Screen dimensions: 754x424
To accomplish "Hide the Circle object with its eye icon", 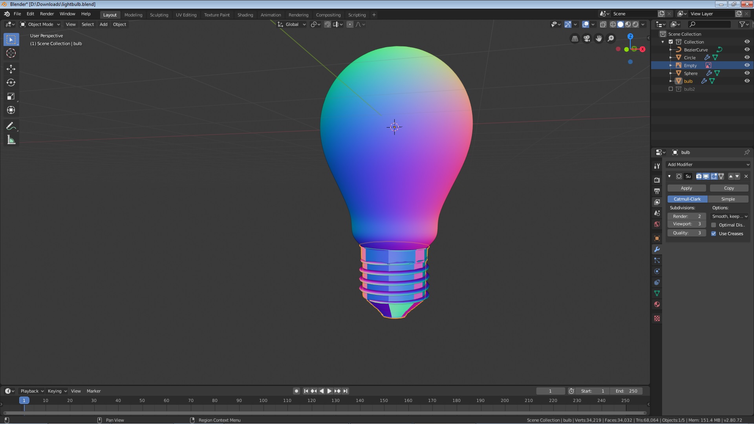I will coord(747,57).
